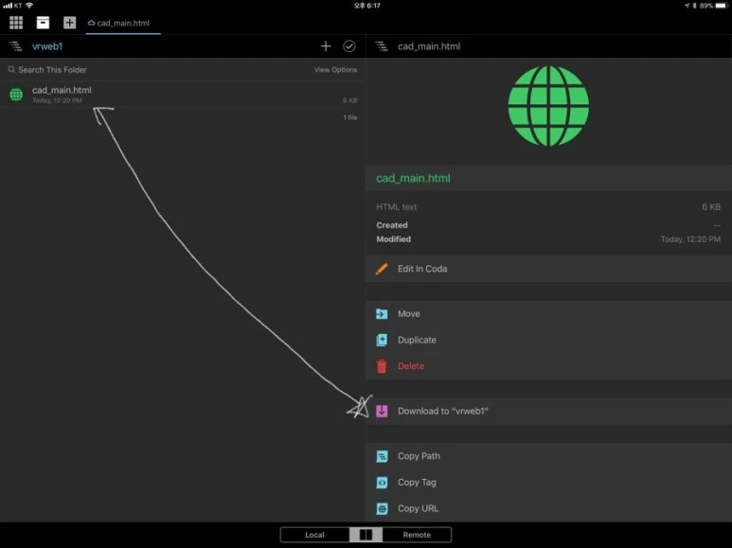Image resolution: width=732 pixels, height=548 pixels.
Task: Tap the Wi-Fi icon in status bar
Action: (x=29, y=5)
